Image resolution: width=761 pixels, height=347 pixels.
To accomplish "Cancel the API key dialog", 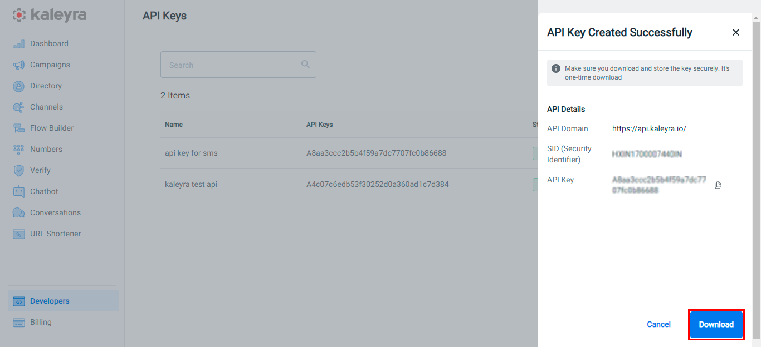I will point(658,324).
